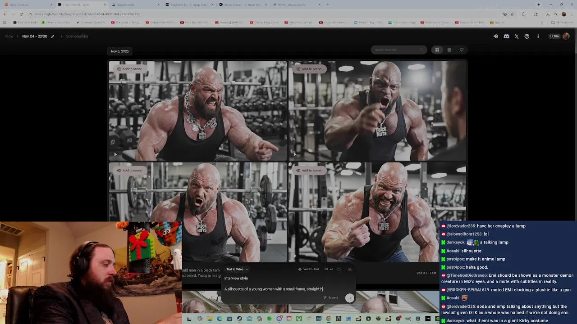Reload the page in the browser
This screenshot has height=324, width=577.
(x=21, y=14)
